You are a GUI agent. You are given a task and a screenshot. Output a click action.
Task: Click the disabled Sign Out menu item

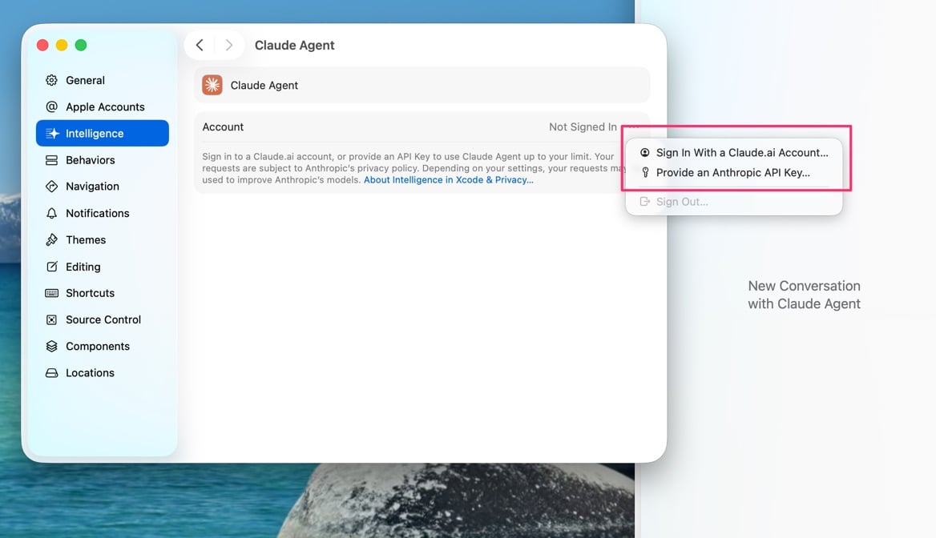(733, 202)
